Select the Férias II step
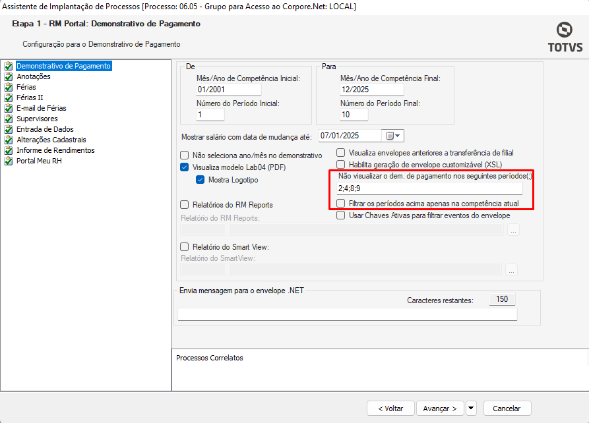 (30, 98)
